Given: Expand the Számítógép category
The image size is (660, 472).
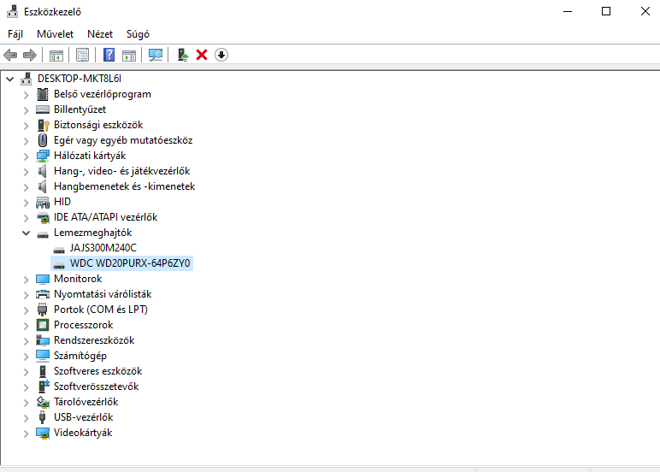Looking at the screenshot, I should (27, 357).
